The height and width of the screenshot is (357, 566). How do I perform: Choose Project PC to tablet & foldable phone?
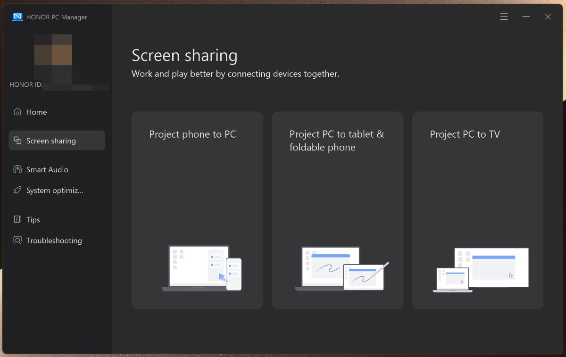pyautogui.click(x=338, y=210)
